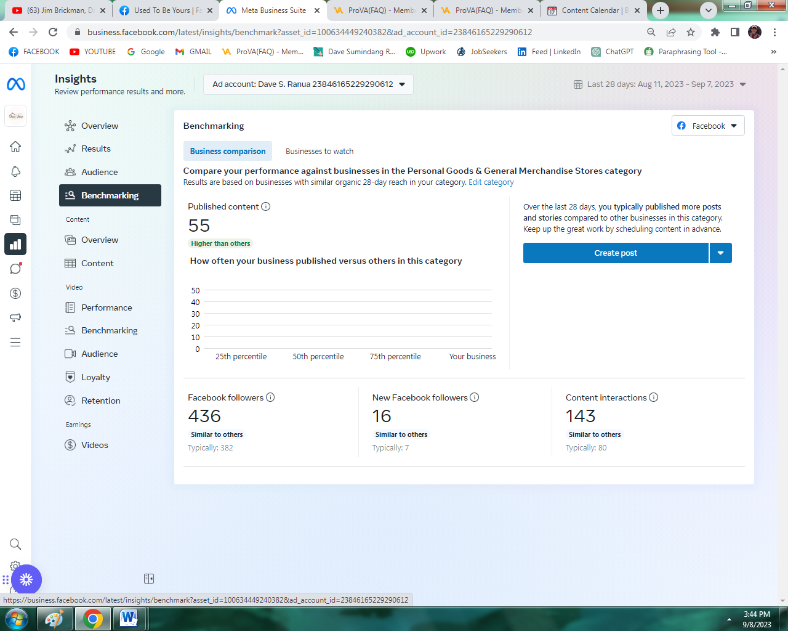Open Monetization dollar icon in left rail
The image size is (788, 631).
click(x=15, y=293)
